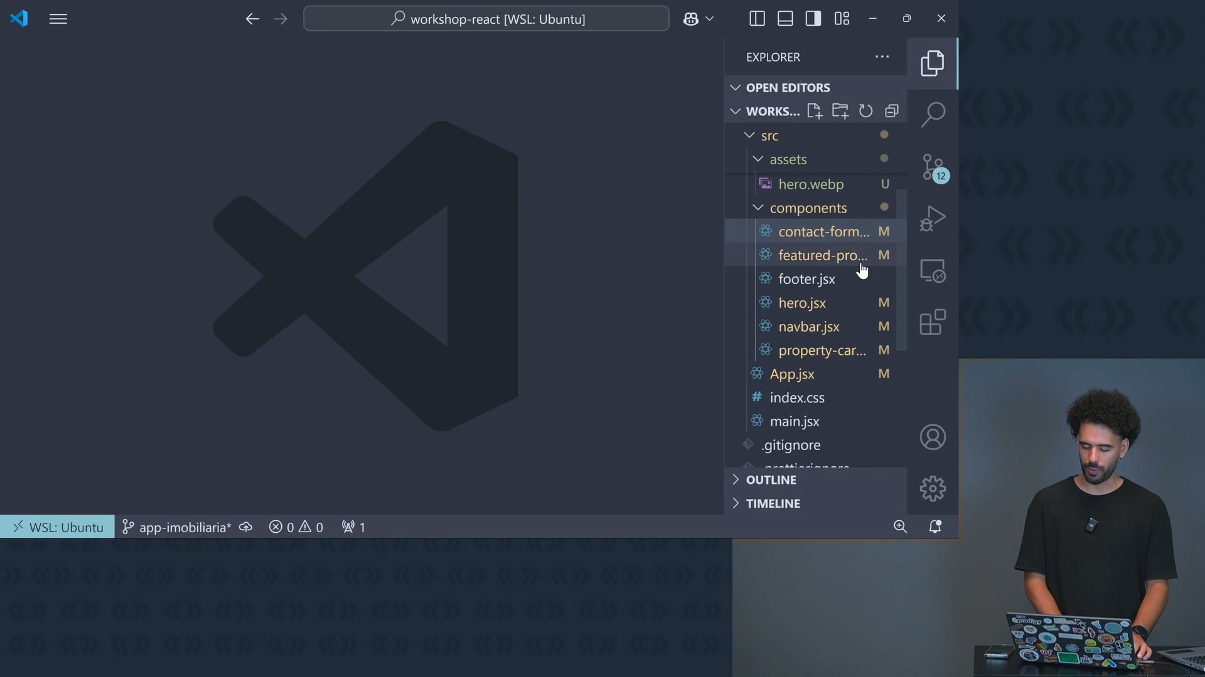
Task: Open the Extensions view
Action: click(933, 322)
